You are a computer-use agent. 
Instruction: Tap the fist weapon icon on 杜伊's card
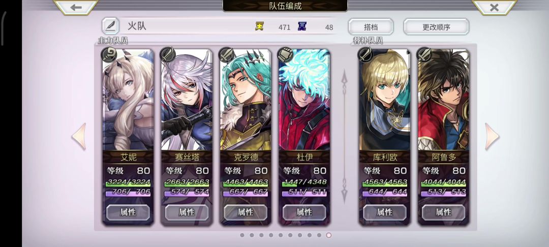pos(285,54)
